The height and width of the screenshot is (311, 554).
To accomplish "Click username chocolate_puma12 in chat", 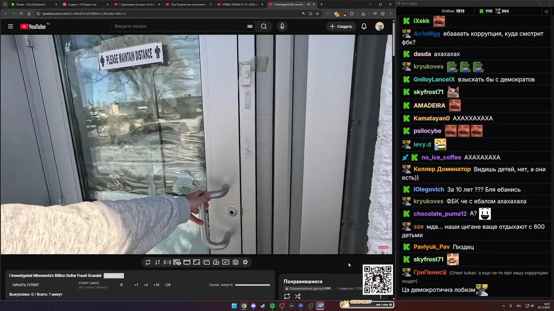I will [440, 214].
